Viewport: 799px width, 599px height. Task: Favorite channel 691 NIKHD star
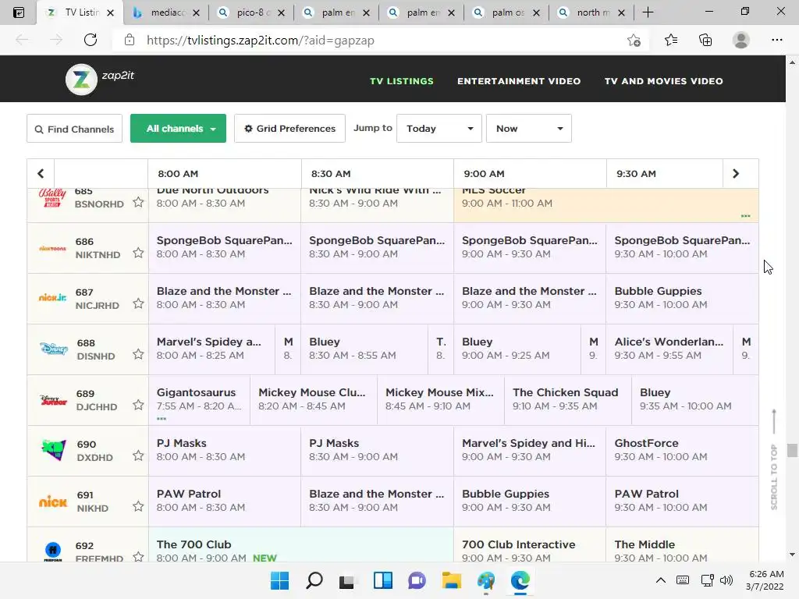tap(138, 506)
